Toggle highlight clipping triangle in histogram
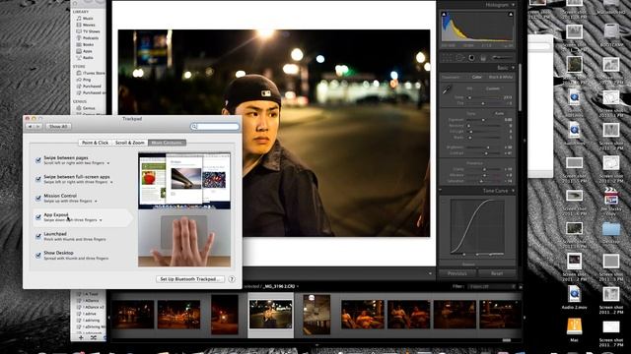The image size is (631, 354). click(511, 15)
